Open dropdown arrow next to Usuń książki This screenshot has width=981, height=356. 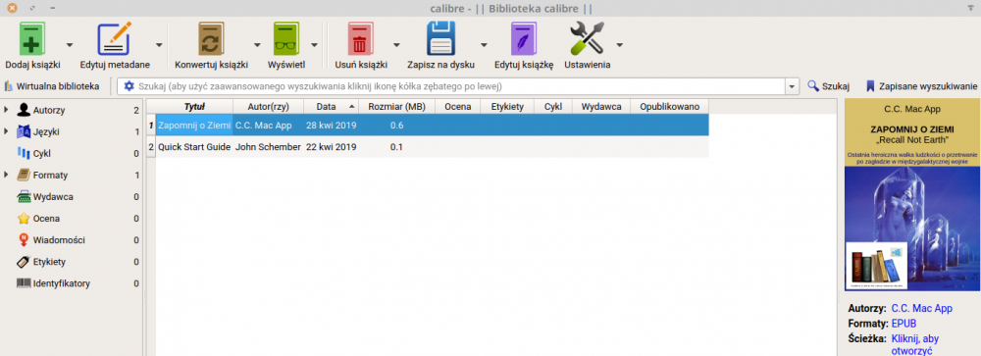(396, 44)
